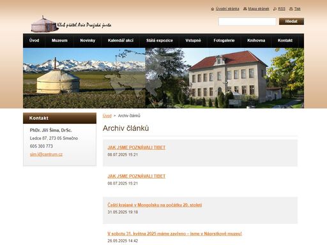Click the sim.j@centrum.cz email link
The height and width of the screenshot is (245, 327).
point(46,154)
